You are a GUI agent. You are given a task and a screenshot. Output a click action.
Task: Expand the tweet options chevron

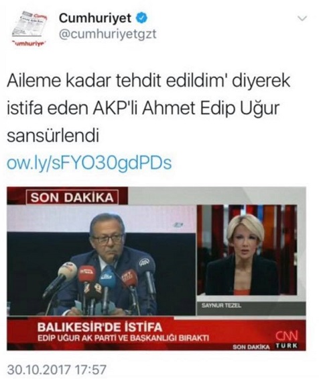(302, 18)
